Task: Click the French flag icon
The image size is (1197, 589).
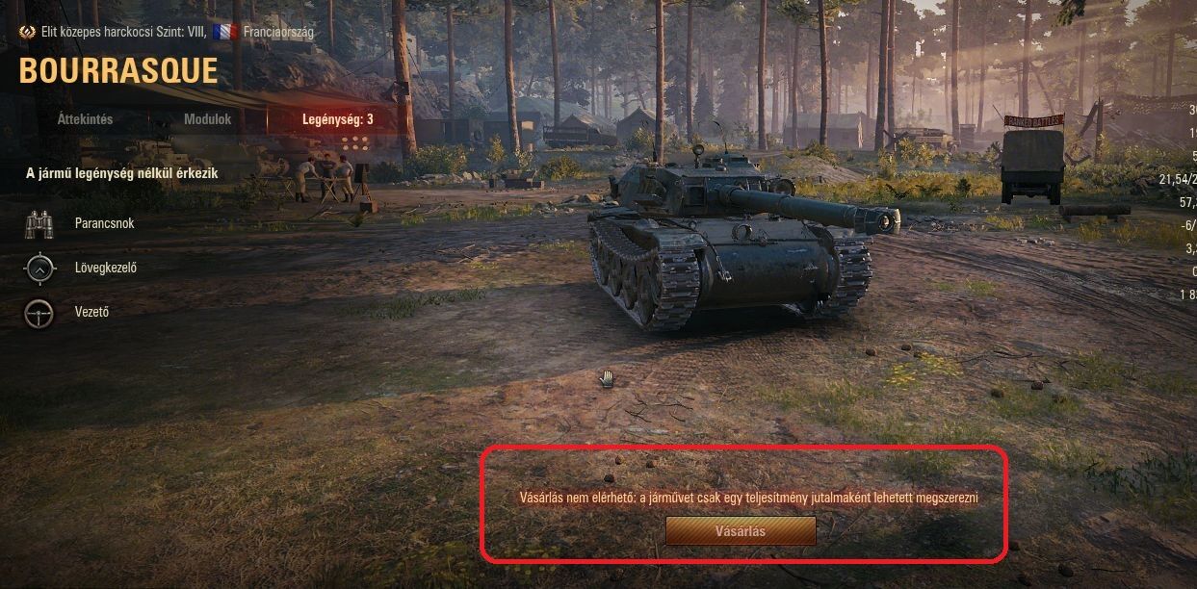Action: (x=225, y=32)
